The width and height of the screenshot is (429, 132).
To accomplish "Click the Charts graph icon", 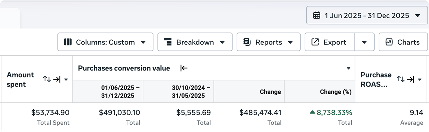I will tap(389, 42).
